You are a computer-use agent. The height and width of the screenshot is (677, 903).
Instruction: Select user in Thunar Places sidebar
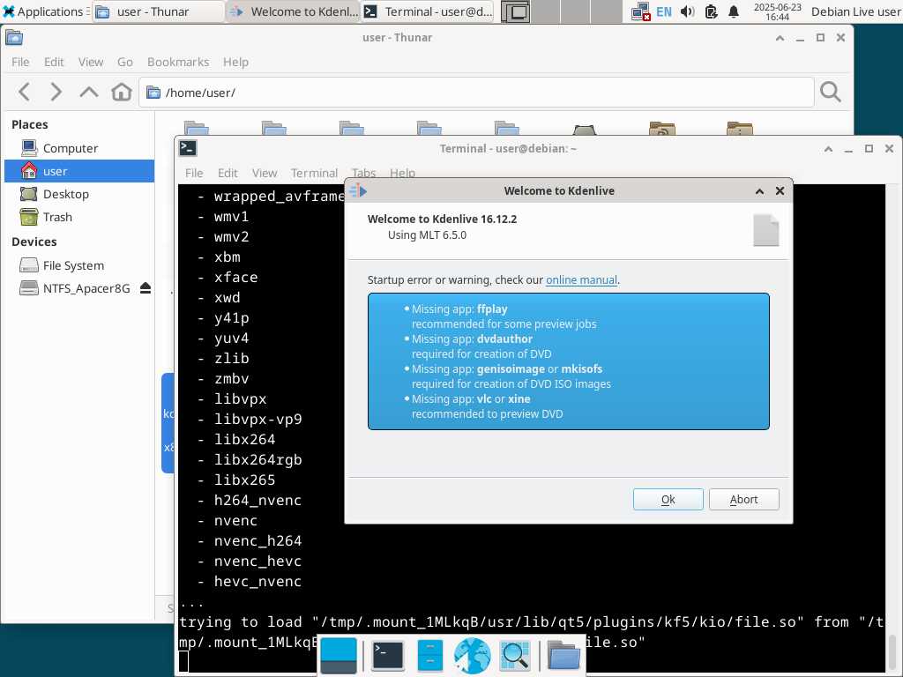pyautogui.click(x=78, y=171)
